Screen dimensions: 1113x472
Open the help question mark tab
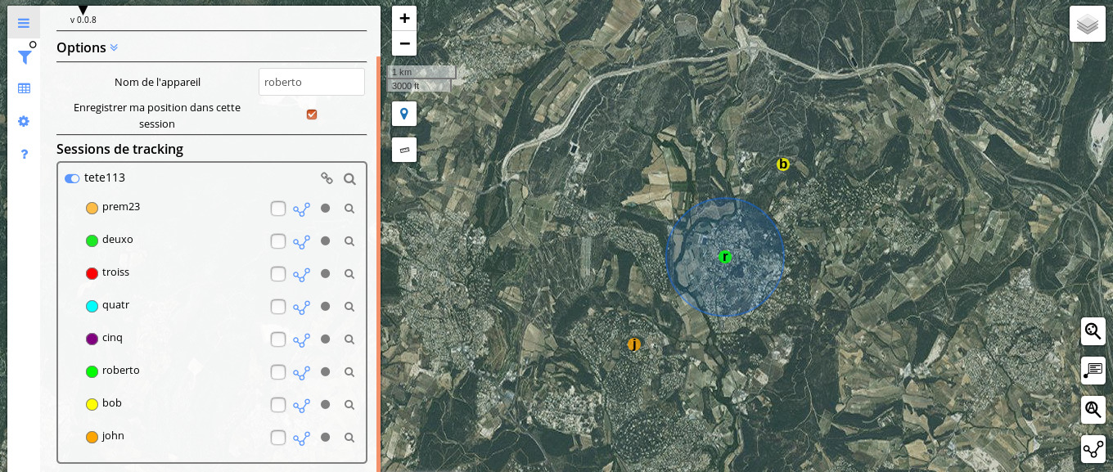pyautogui.click(x=24, y=154)
